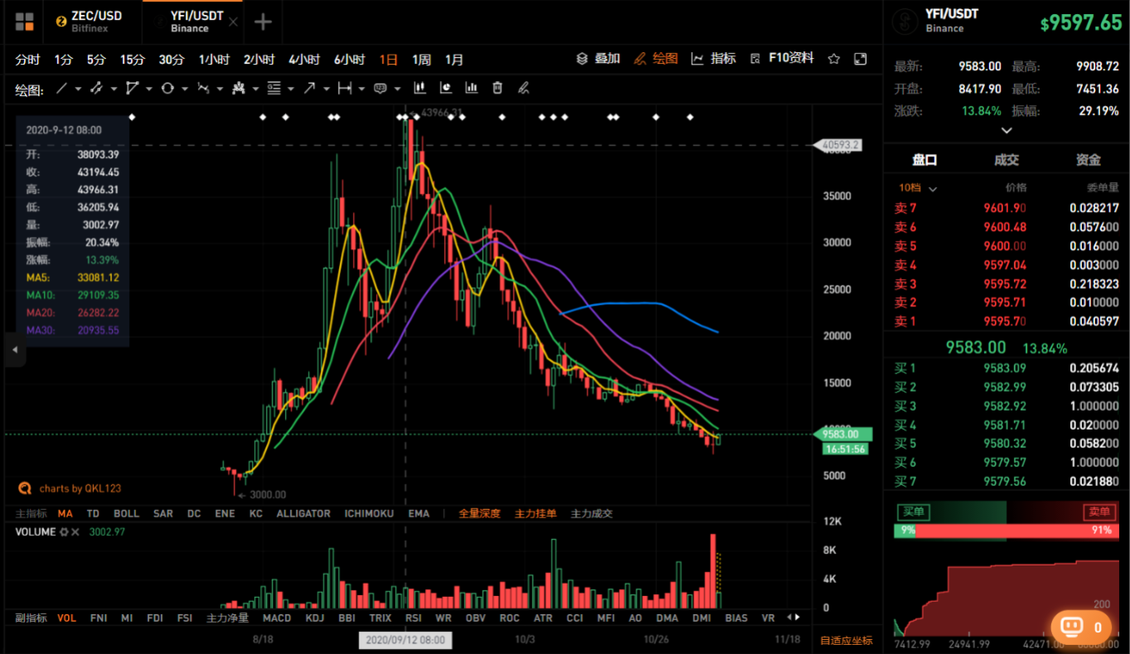The image size is (1130, 654).
Task: Select the trend line drawing tool
Action: pos(62,88)
